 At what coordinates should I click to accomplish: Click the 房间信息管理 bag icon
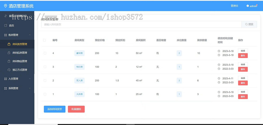click(9, 53)
